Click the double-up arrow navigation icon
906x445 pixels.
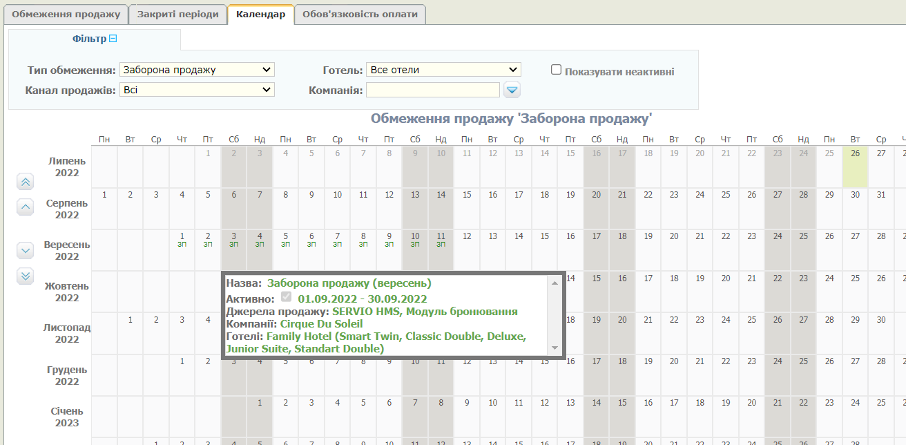[26, 182]
